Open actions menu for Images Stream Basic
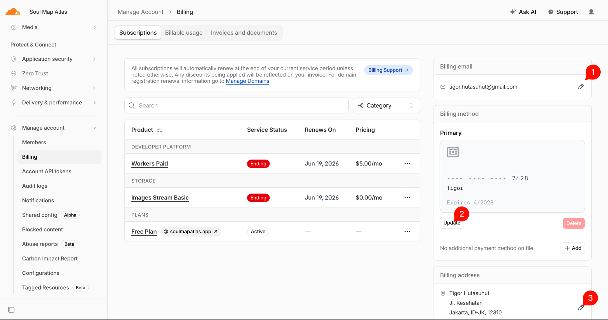 click(407, 198)
